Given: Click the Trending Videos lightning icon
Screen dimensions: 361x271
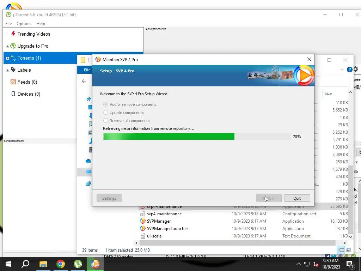Looking at the screenshot, I should (x=13, y=34).
